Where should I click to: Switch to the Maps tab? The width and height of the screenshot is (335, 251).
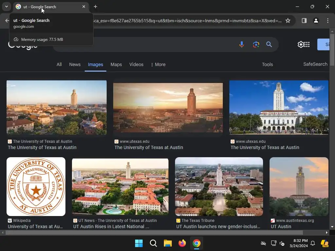coord(116,64)
